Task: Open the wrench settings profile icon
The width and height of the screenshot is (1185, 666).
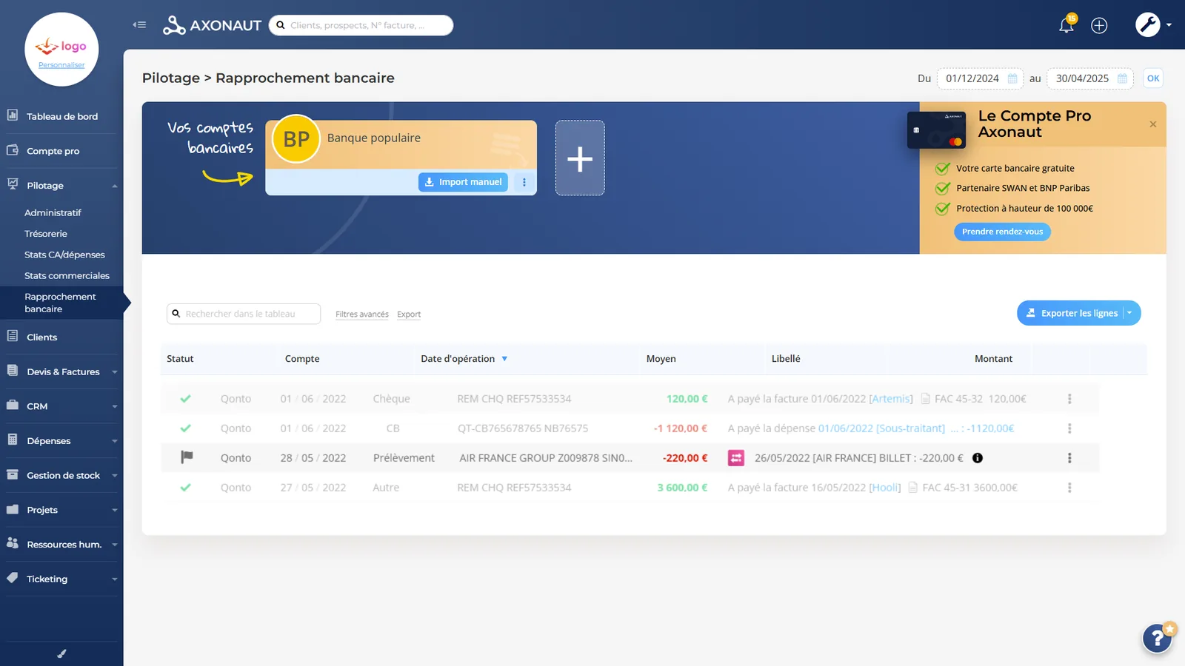Action: tap(1148, 24)
